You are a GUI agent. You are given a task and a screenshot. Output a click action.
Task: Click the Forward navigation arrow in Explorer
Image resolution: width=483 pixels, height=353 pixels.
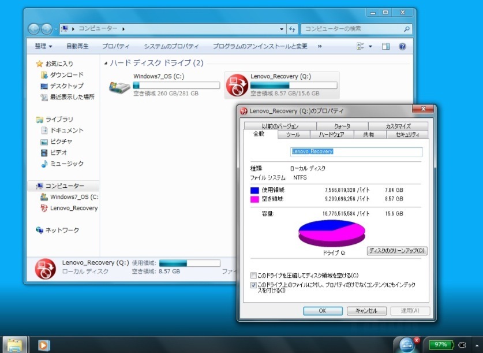coord(47,29)
